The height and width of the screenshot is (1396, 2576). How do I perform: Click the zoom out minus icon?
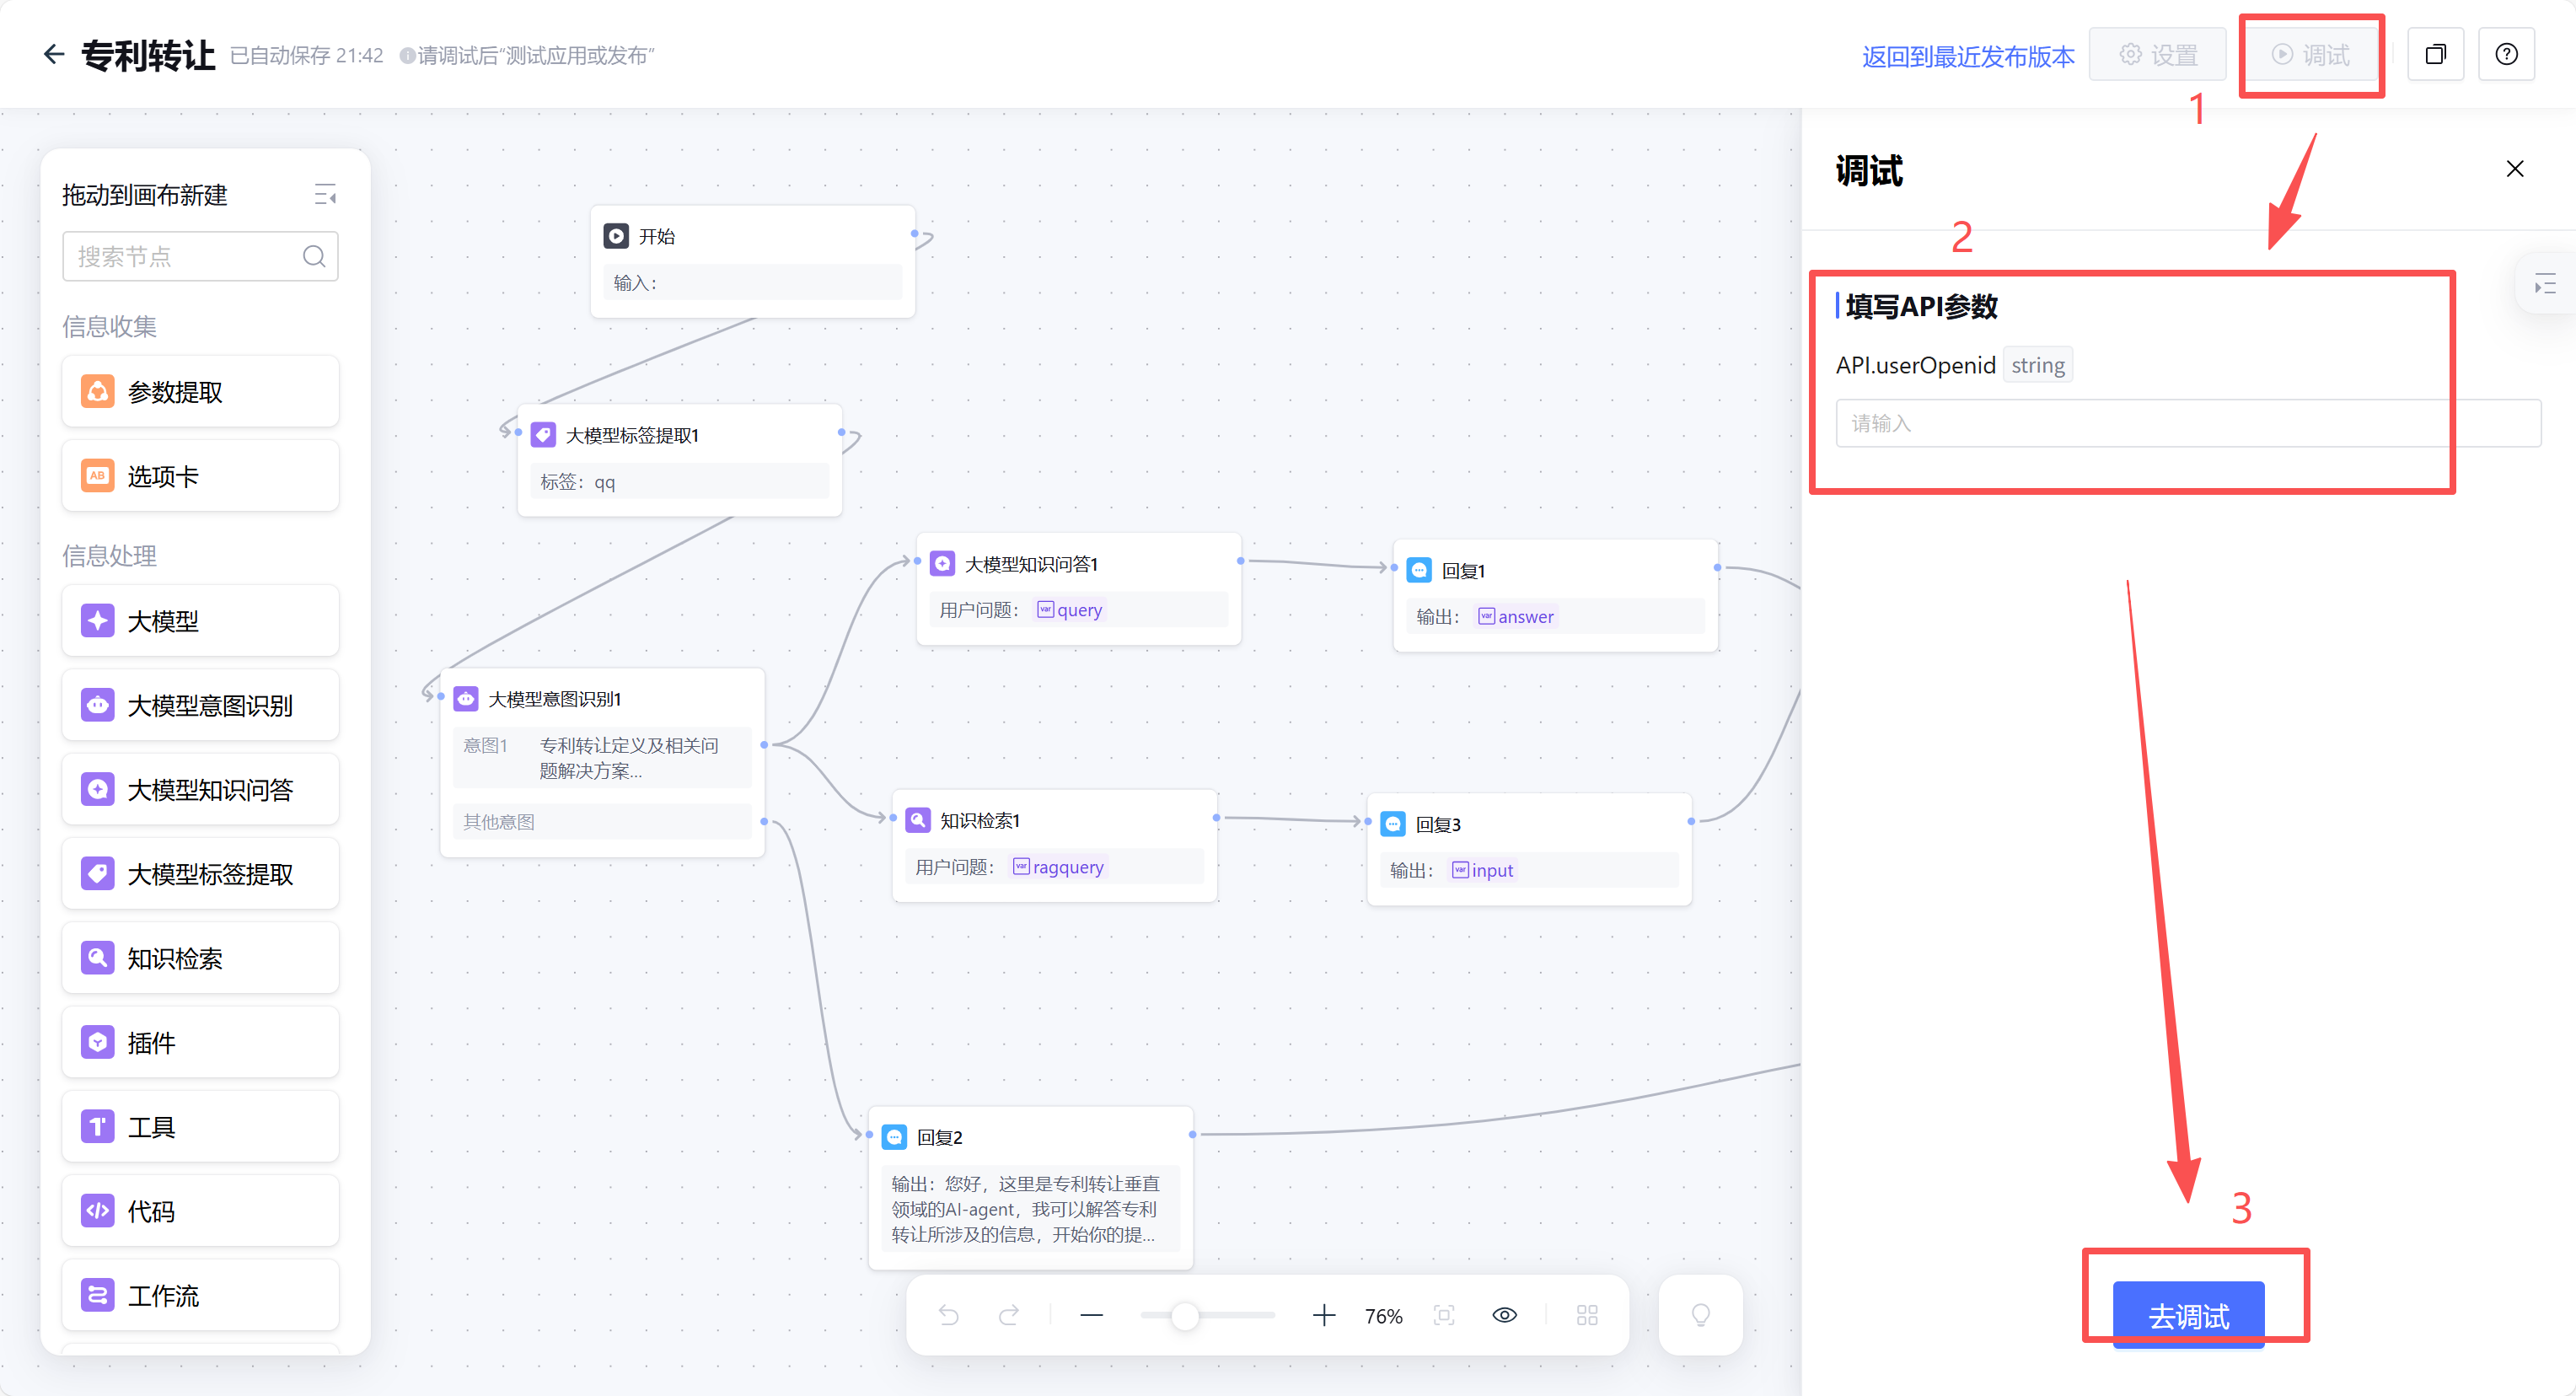click(1091, 1315)
